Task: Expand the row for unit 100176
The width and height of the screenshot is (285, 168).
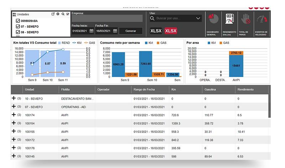Action: point(14,148)
